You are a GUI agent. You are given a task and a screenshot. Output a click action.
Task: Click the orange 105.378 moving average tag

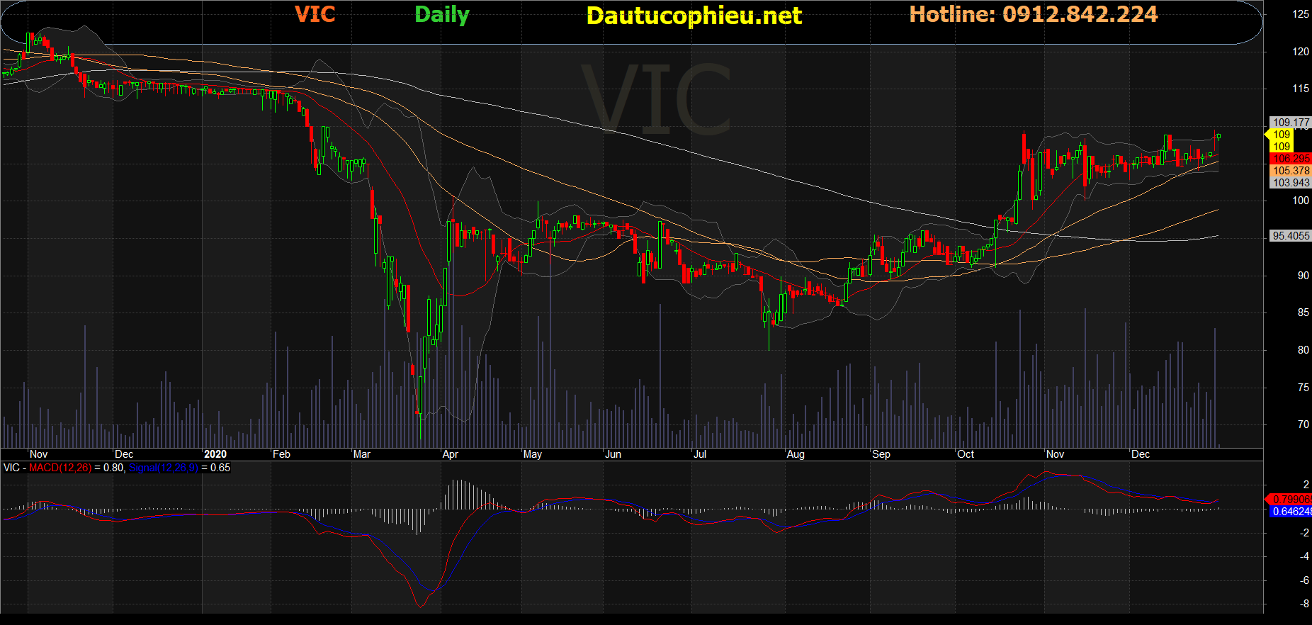[1290, 171]
